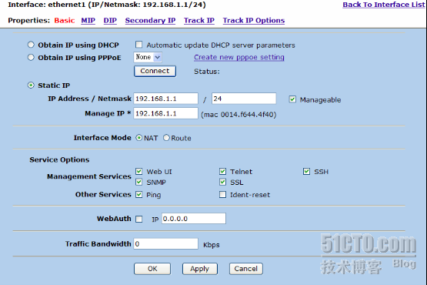Screen dimensions: 427x285
Task: Click the Connect button
Action: (x=155, y=71)
